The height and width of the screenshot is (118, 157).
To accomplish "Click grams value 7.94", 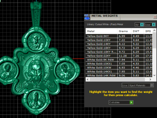I will [x=122, y=60].
